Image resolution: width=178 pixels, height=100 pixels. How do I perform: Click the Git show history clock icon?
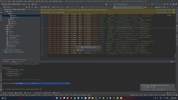[164, 4]
